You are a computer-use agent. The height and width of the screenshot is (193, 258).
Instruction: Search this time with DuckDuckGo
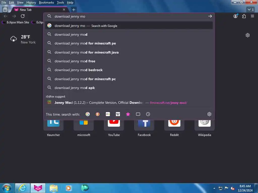(98, 114)
